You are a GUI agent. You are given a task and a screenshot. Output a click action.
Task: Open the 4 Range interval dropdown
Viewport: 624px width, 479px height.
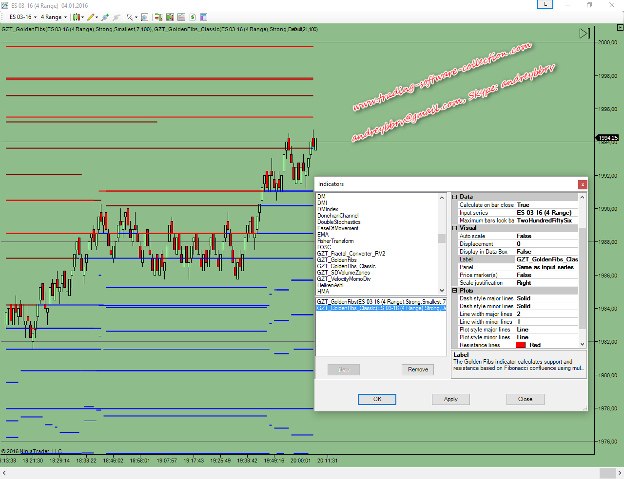coord(54,17)
